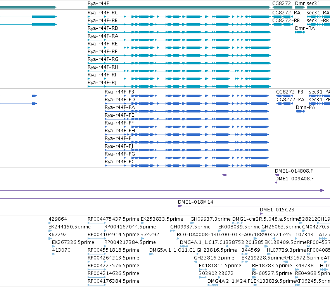
Task: Open the Rya-r44F-RI transcript
Action: (102, 75)
